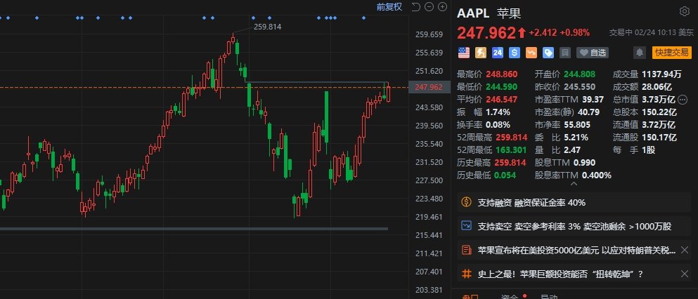Click the 昨收价 value 245.550
Image resolution: width=698 pixels, height=299 pixels.
pyautogui.click(x=579, y=86)
